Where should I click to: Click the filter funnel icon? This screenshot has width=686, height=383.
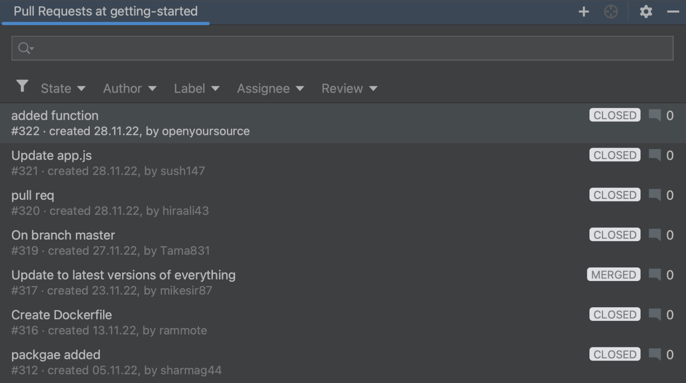[x=22, y=86]
